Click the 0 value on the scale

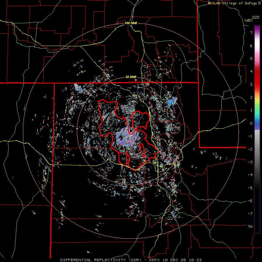click(251, 123)
